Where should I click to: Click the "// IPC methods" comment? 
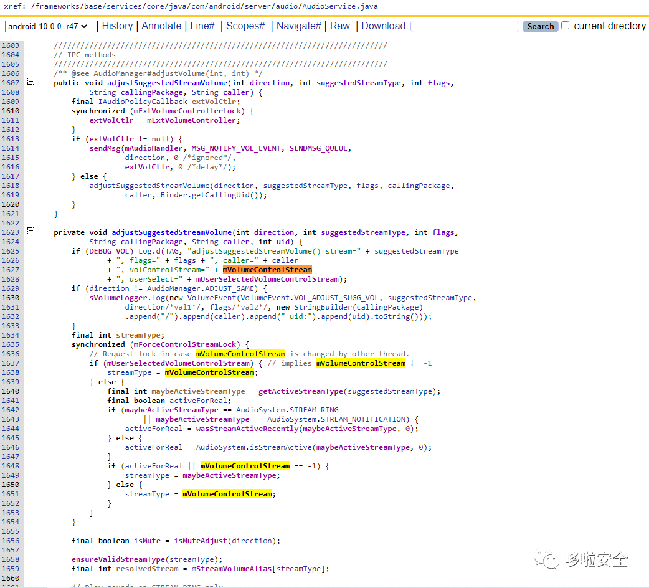85,55
